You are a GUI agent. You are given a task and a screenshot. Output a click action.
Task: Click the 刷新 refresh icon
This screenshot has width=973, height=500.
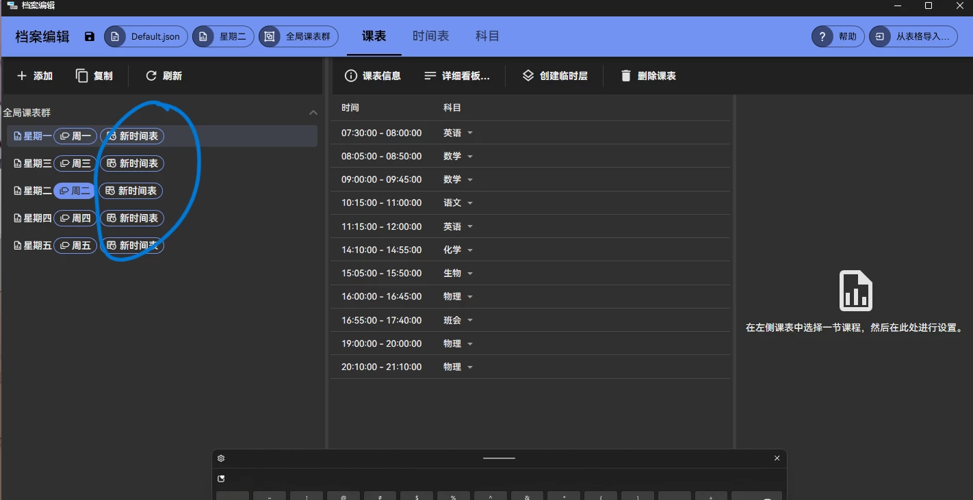coord(151,76)
